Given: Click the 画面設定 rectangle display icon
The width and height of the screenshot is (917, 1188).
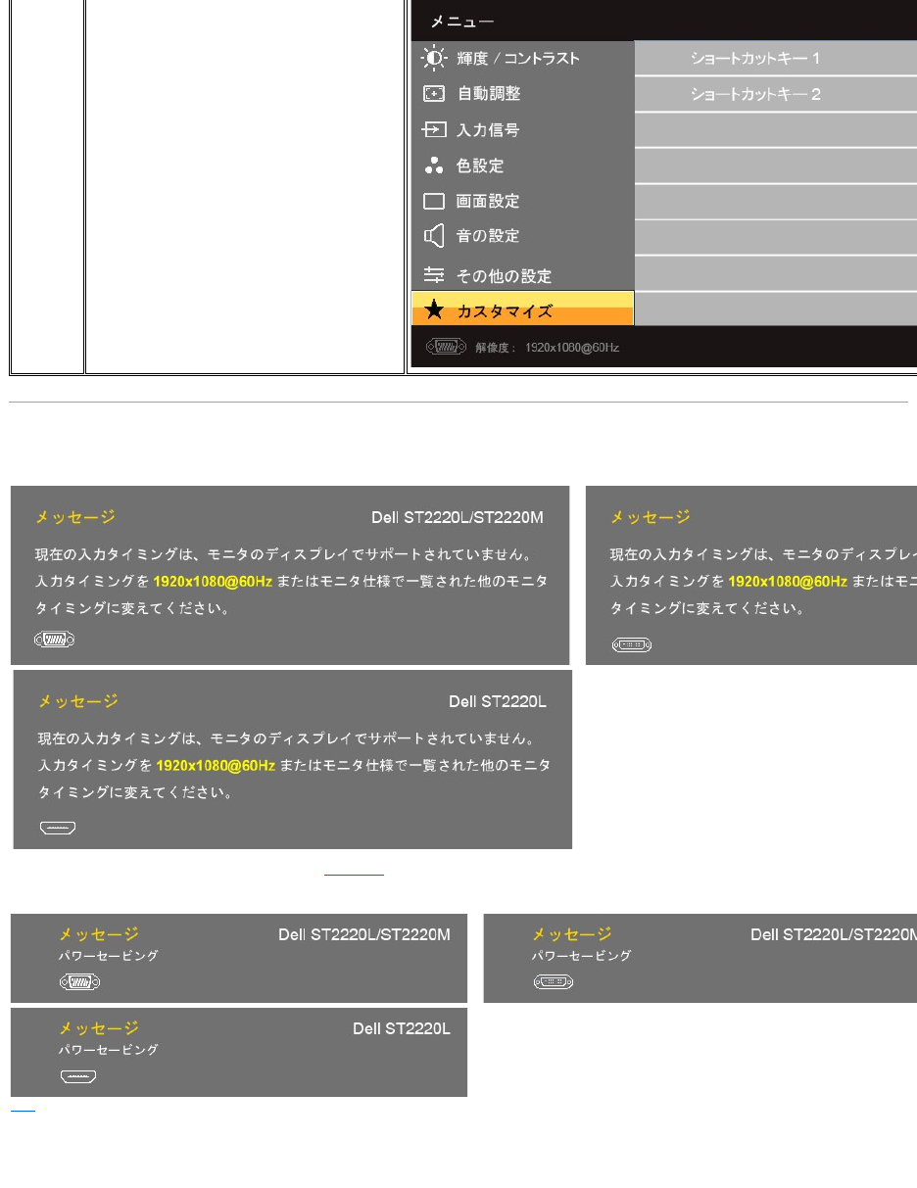Looking at the screenshot, I should coord(434,201).
